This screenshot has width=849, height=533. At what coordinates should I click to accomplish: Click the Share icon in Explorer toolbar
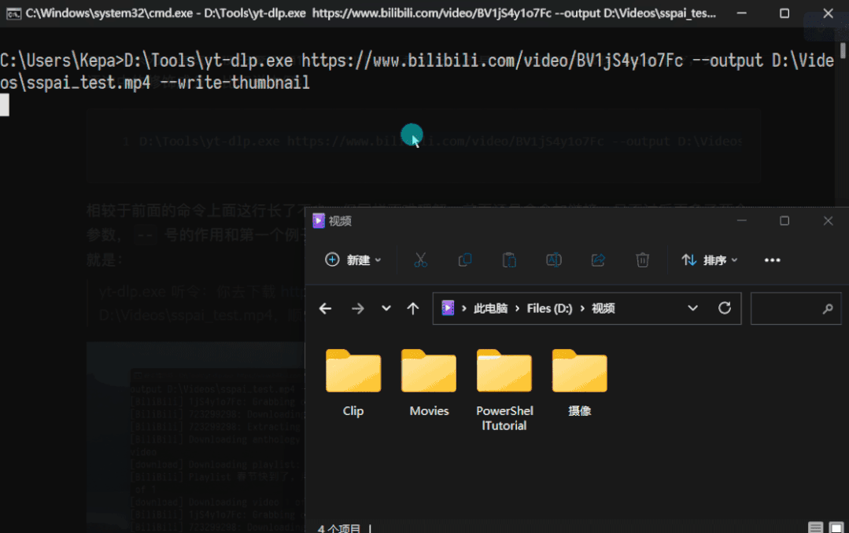[x=598, y=260]
